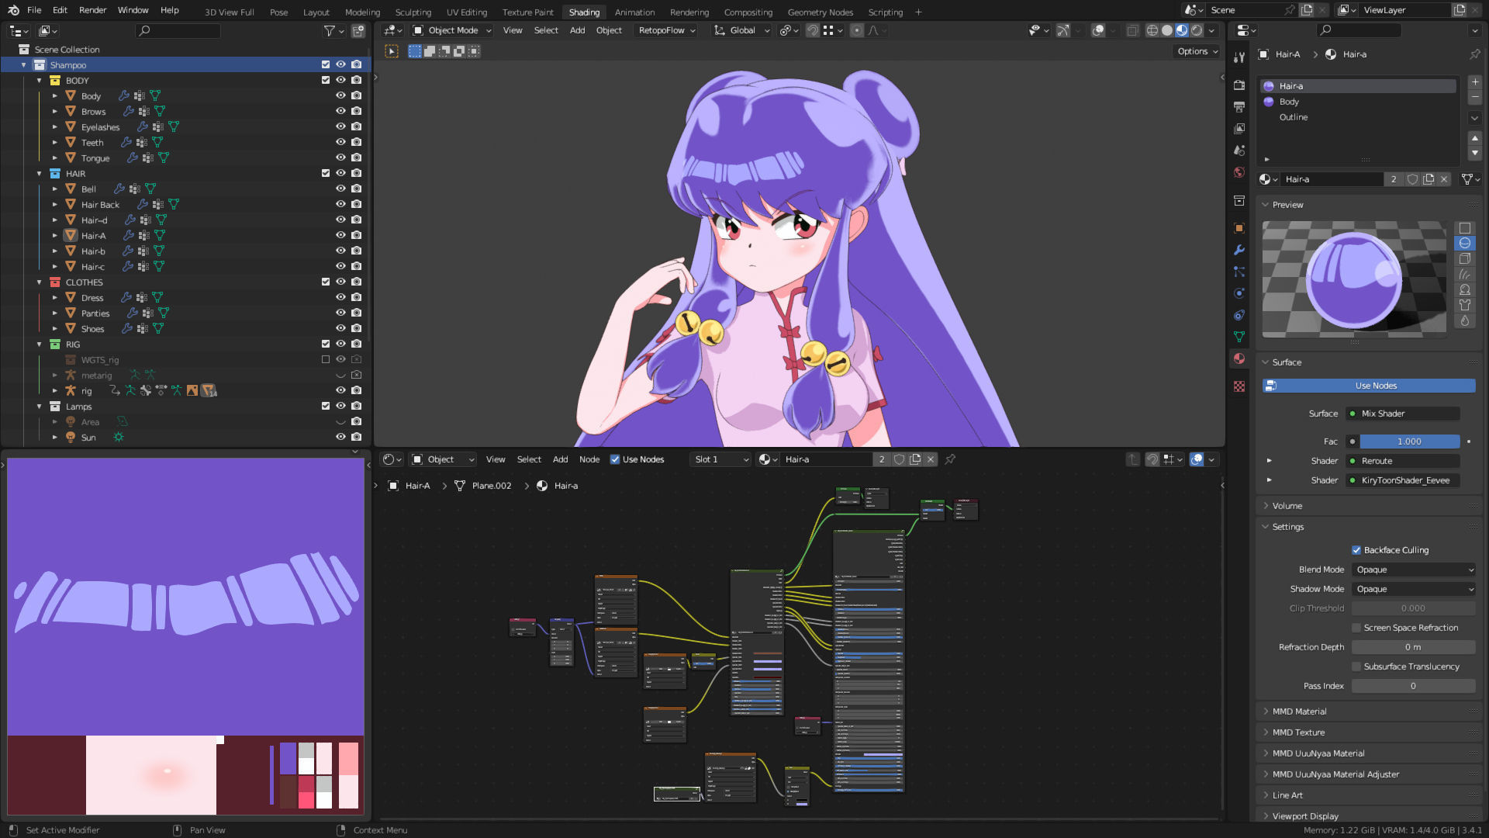The height and width of the screenshot is (838, 1489).
Task: Select flat plane preview shape
Action: [1465, 228]
